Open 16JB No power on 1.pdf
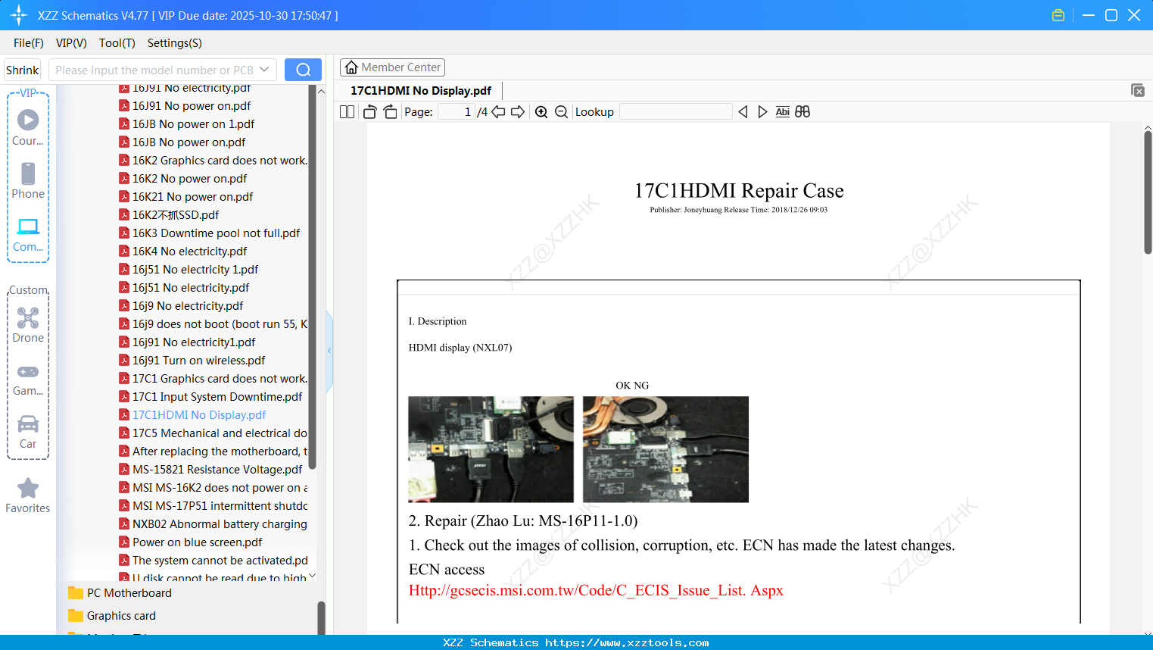Image resolution: width=1153 pixels, height=650 pixels. pyautogui.click(x=187, y=124)
